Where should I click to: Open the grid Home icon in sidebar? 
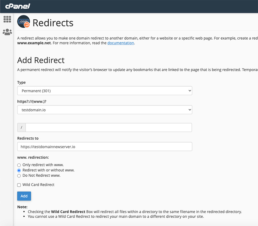(x=7, y=19)
